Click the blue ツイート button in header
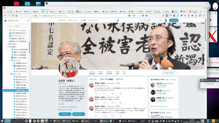The width and height of the screenshot is (219, 123). click(174, 20)
